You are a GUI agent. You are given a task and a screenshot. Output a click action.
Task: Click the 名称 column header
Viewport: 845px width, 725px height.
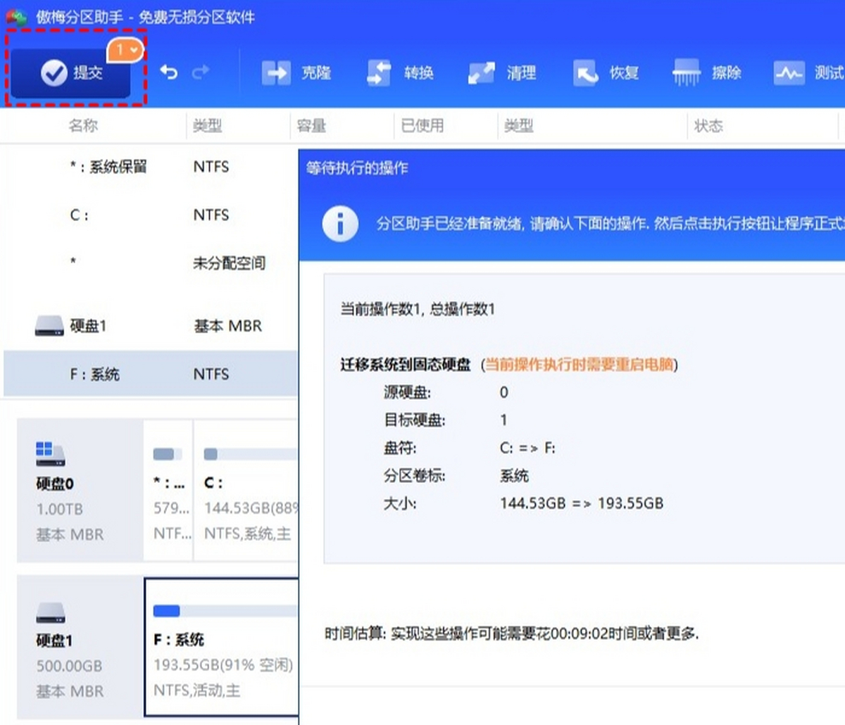[x=83, y=125]
